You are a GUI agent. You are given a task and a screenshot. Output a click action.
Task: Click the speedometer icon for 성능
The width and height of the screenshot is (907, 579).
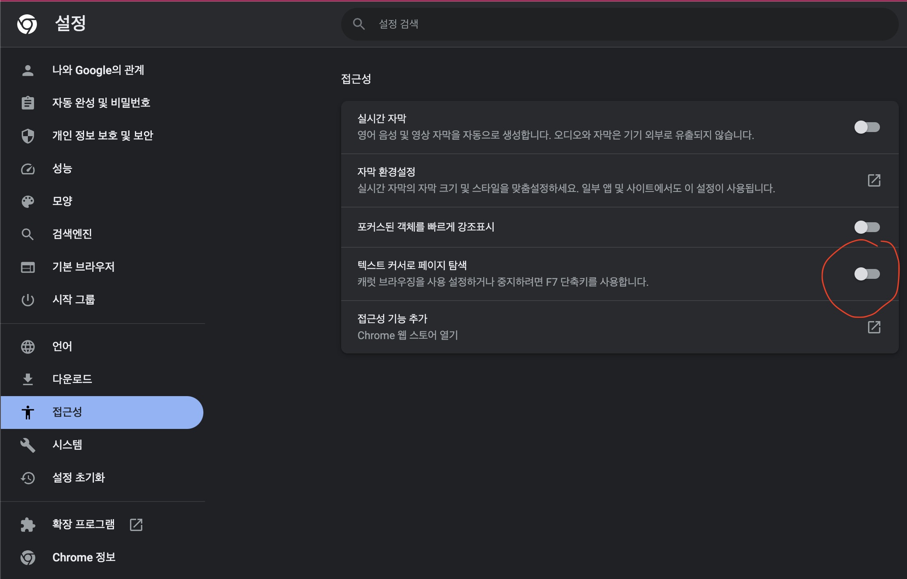pyautogui.click(x=27, y=169)
